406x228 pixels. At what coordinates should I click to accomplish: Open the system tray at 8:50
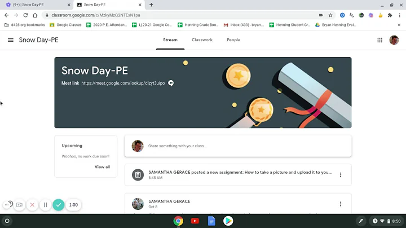[387, 221]
